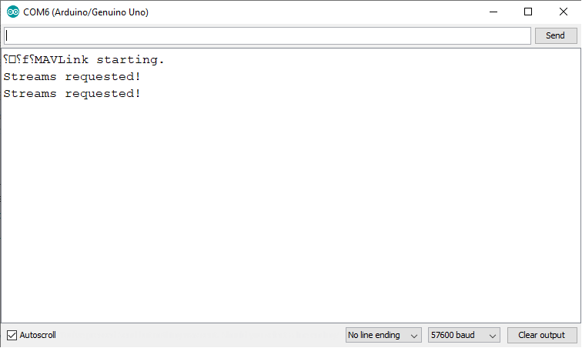The image size is (582, 348).
Task: Minimize the COM6 serial monitor window
Action: tap(493, 12)
